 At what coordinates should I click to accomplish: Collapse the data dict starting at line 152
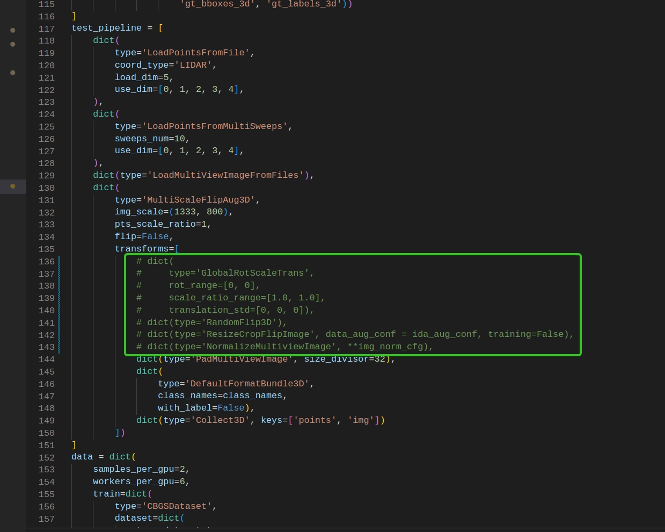click(65, 457)
